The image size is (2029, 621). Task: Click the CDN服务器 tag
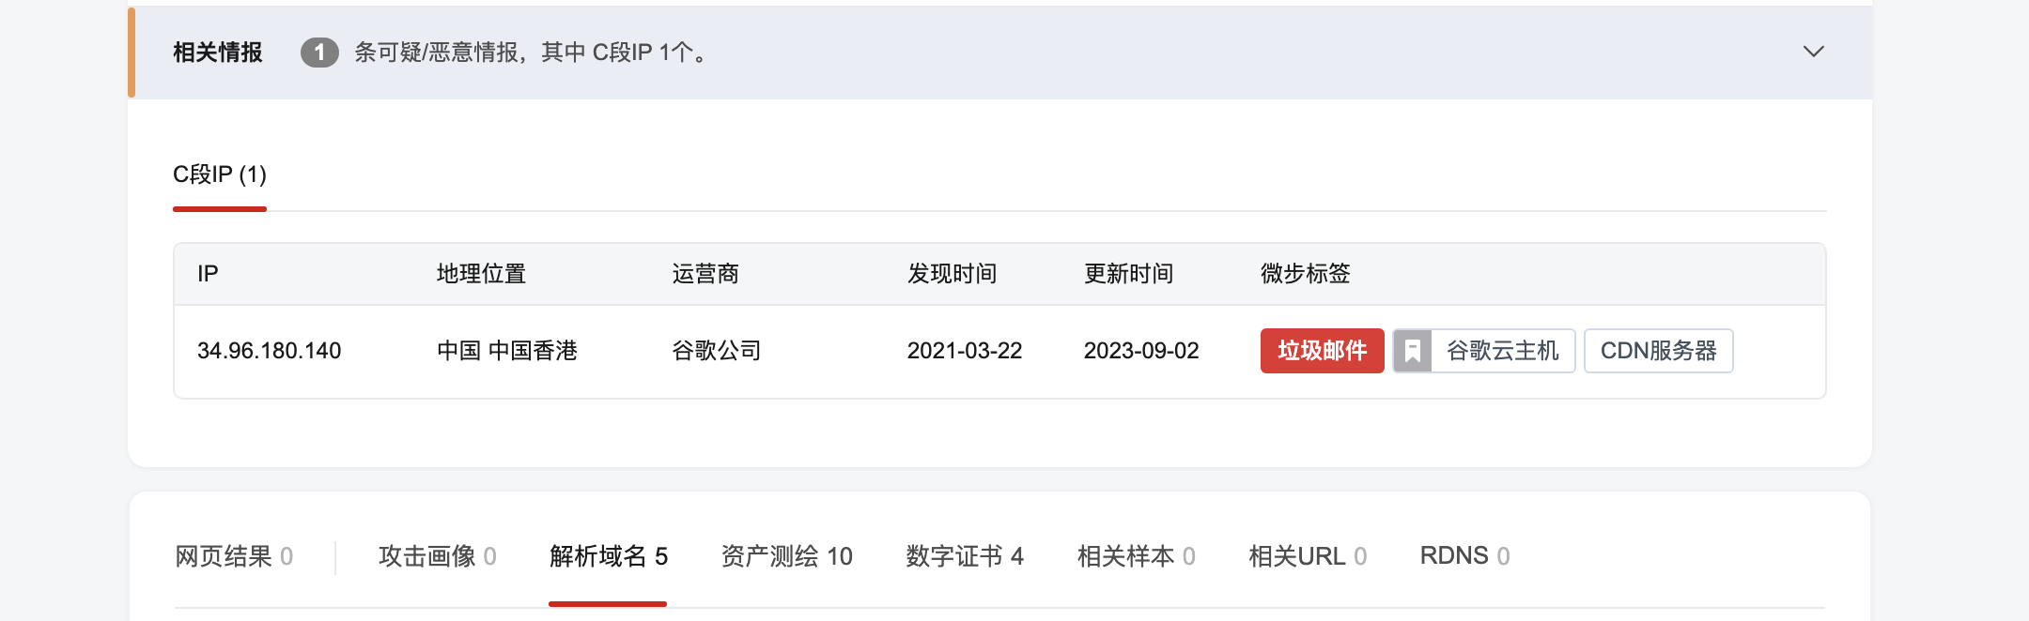(x=1658, y=351)
